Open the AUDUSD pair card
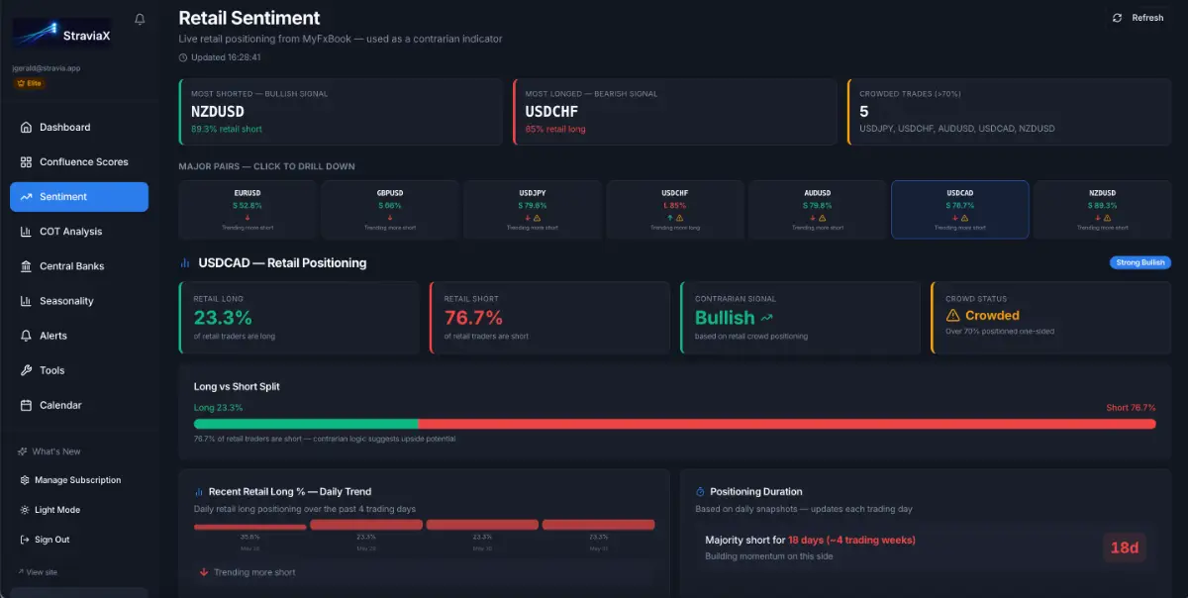Viewport: 1188px width, 598px height. coord(818,210)
